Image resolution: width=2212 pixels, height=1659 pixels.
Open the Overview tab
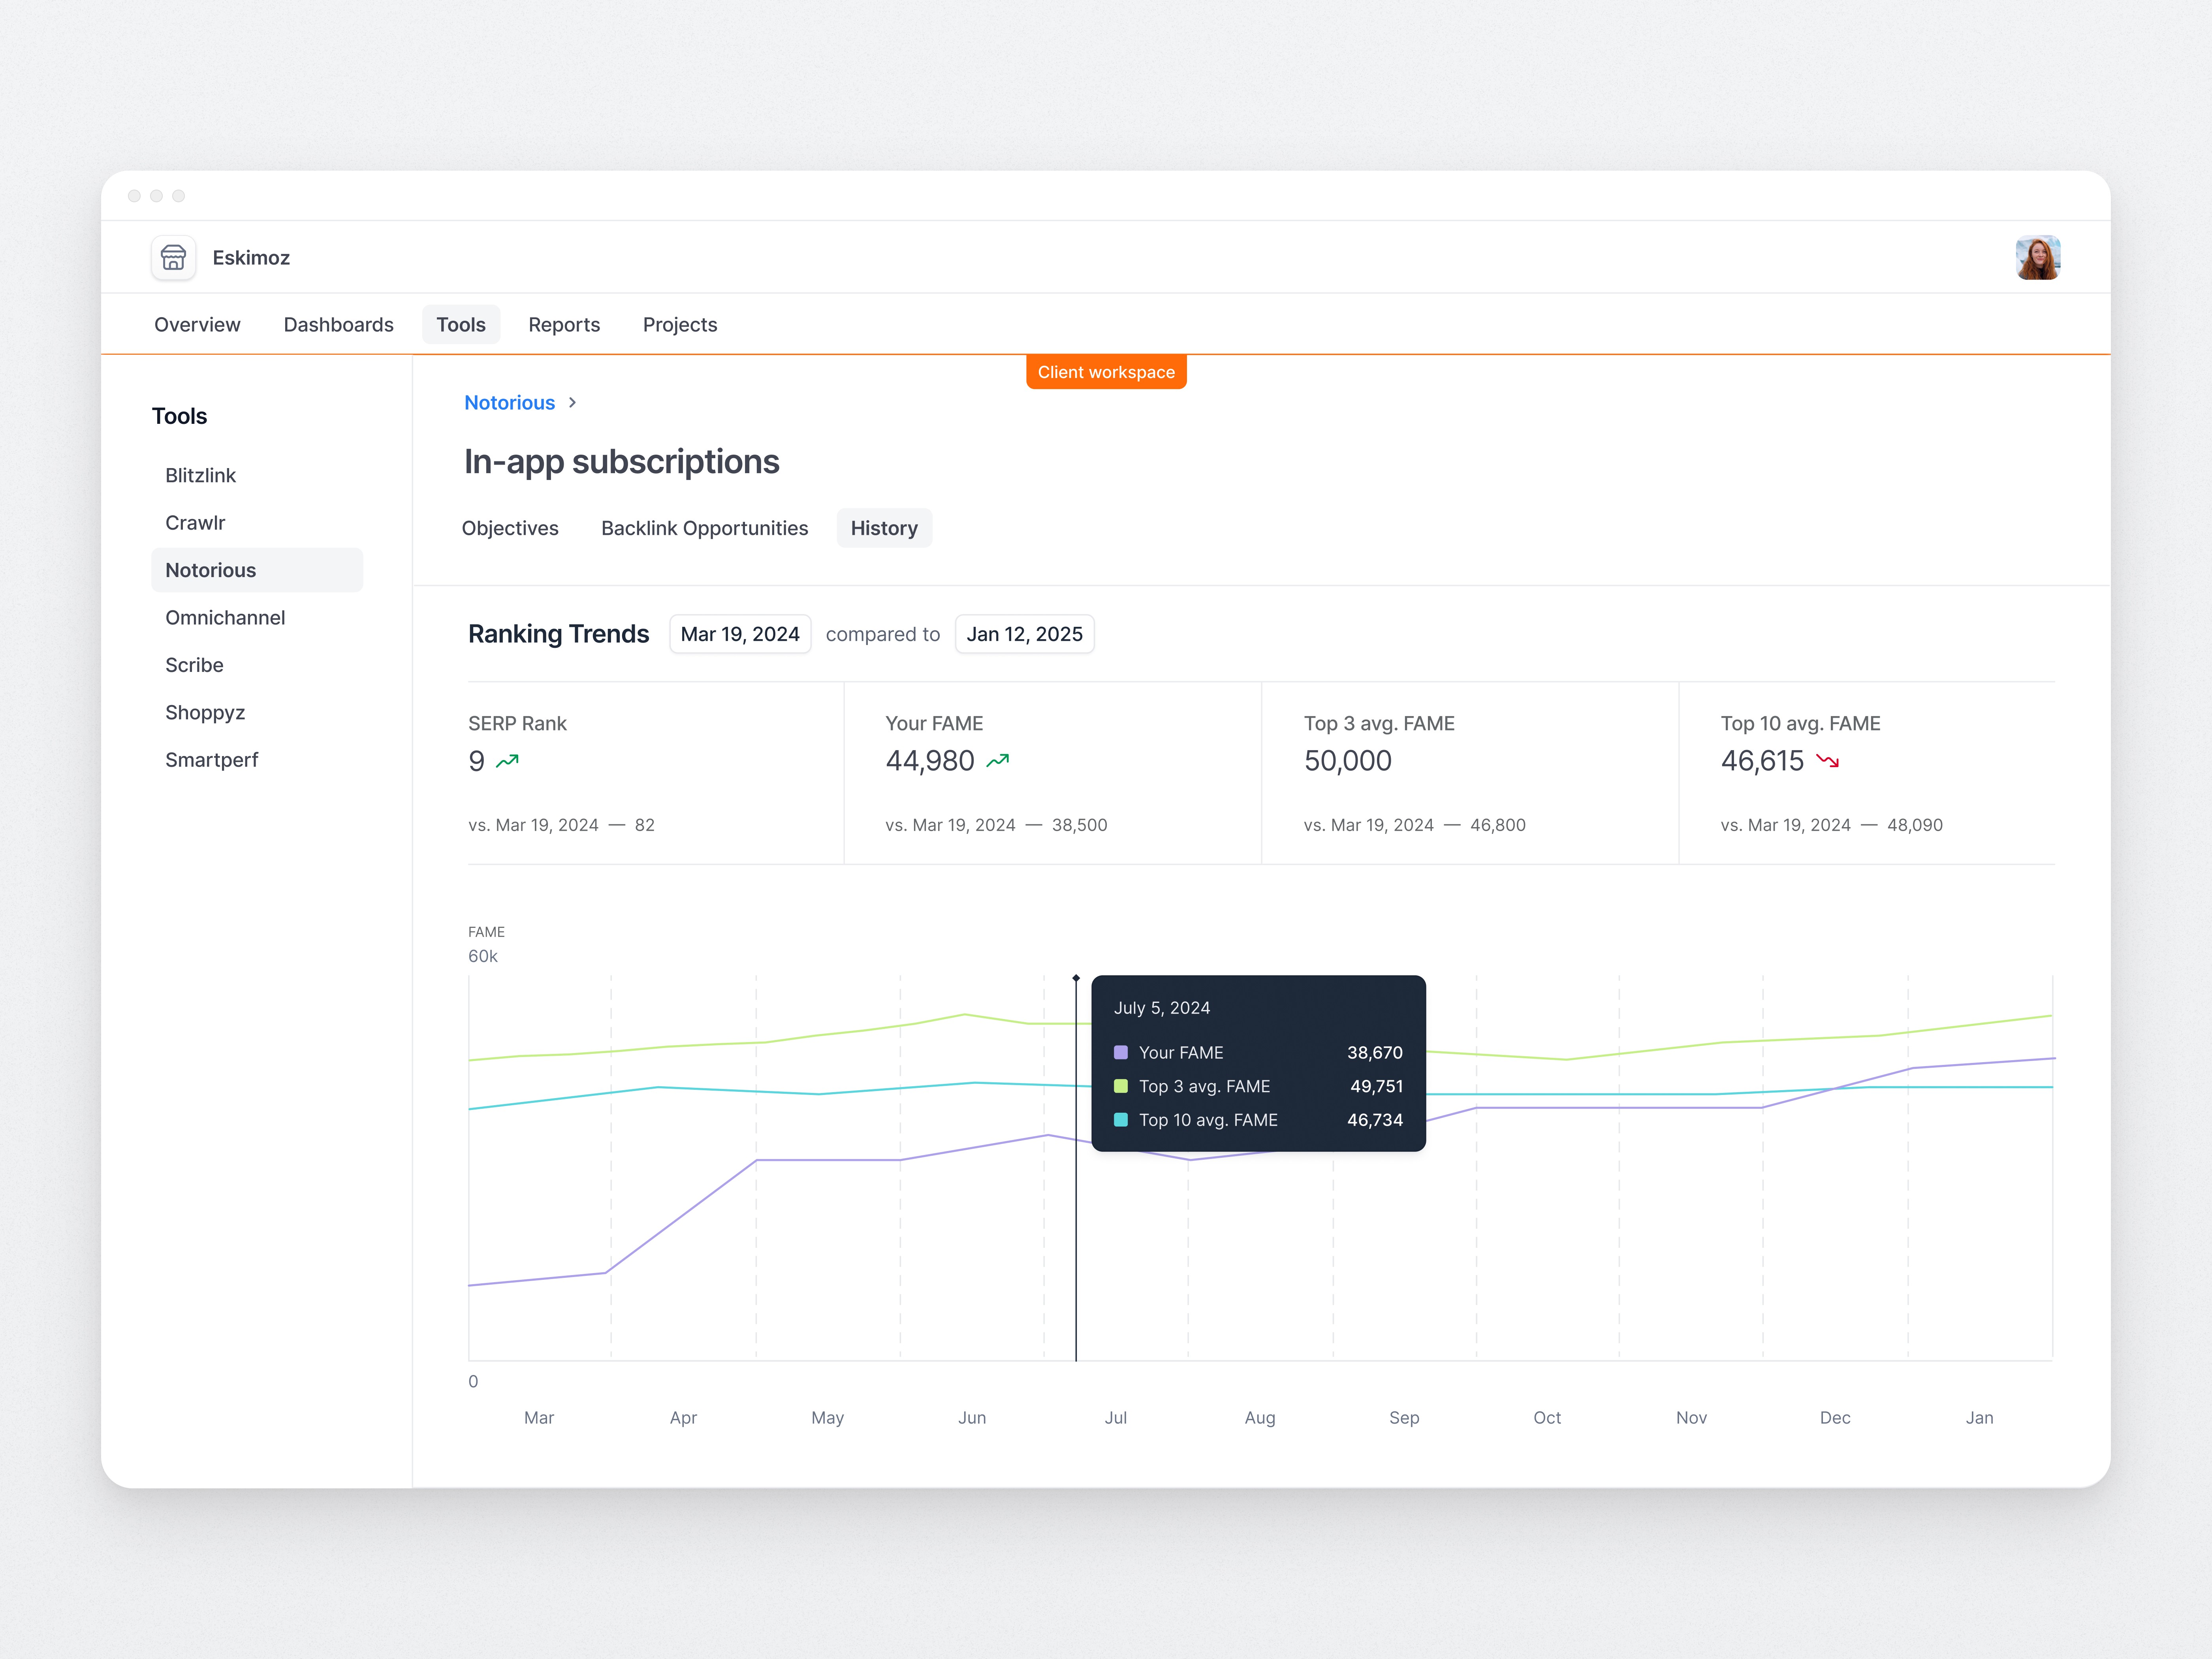click(197, 325)
